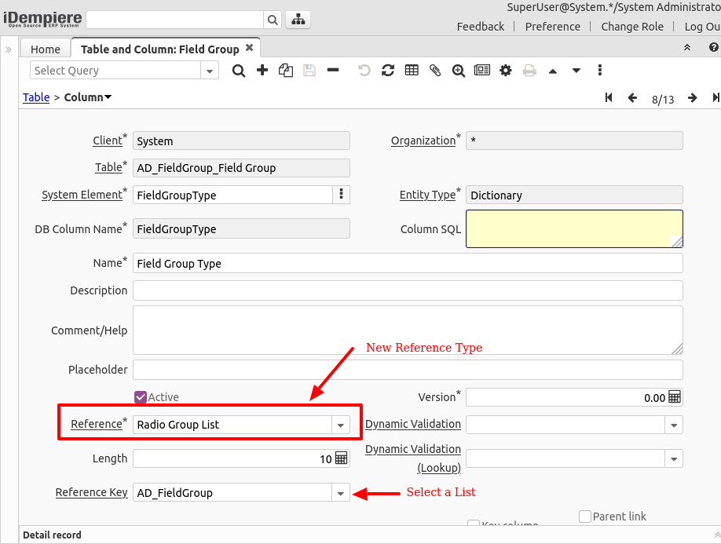Image resolution: width=721 pixels, height=544 pixels.
Task: Open help via the question mark icon
Action: point(713,47)
